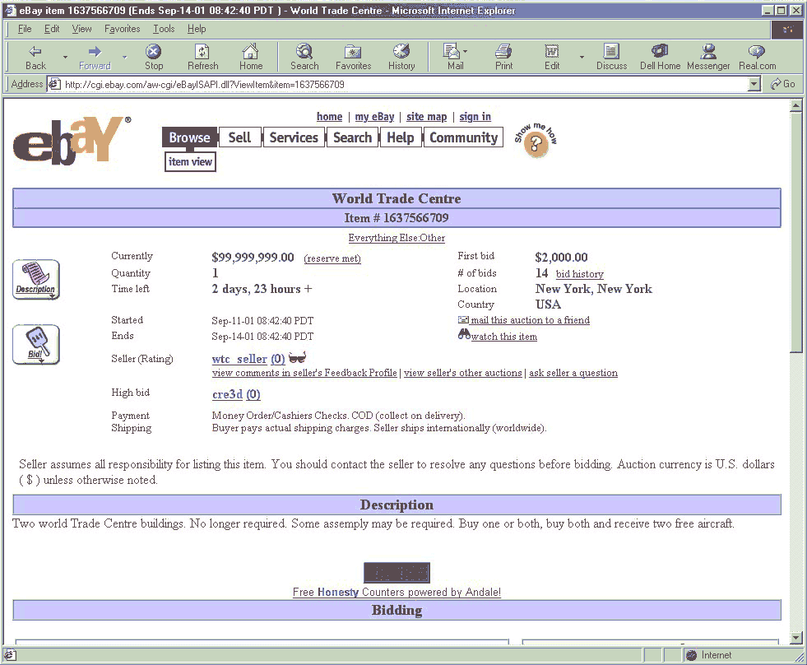Select the Browse tab
Screen dimensions: 807x665
pyautogui.click(x=189, y=137)
